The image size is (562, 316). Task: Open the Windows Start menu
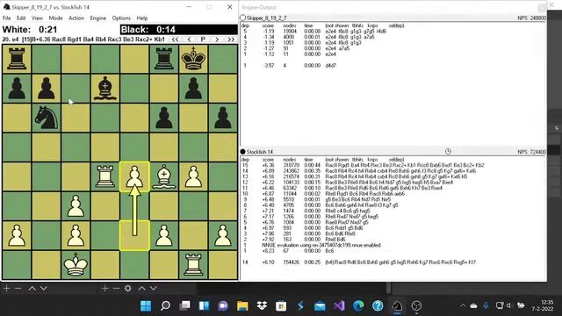coord(146,306)
